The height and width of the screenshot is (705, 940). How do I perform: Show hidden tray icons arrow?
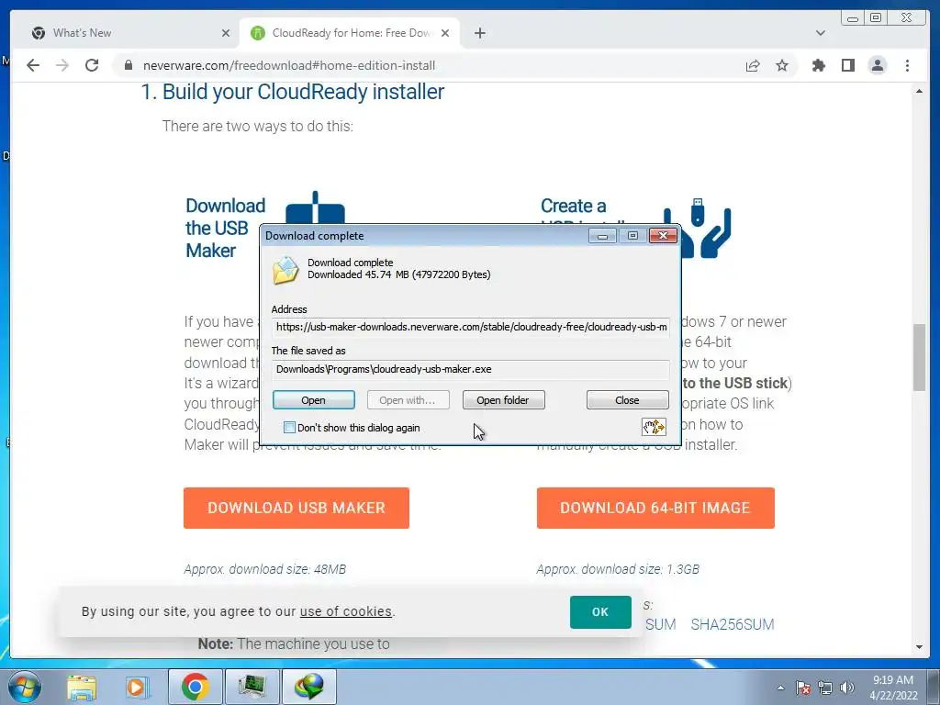(x=780, y=688)
